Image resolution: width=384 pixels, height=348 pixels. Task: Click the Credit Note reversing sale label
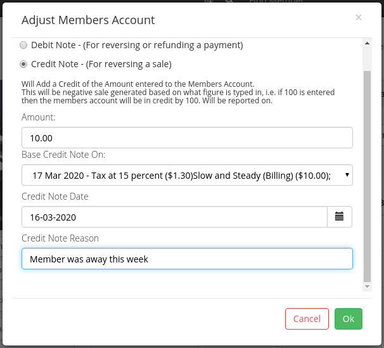pos(101,64)
